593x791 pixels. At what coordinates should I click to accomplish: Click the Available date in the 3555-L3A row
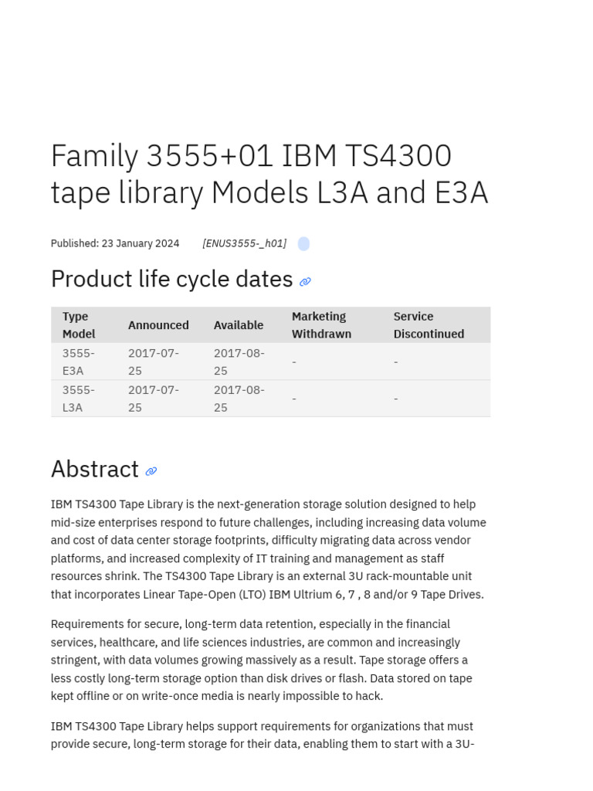(x=239, y=399)
